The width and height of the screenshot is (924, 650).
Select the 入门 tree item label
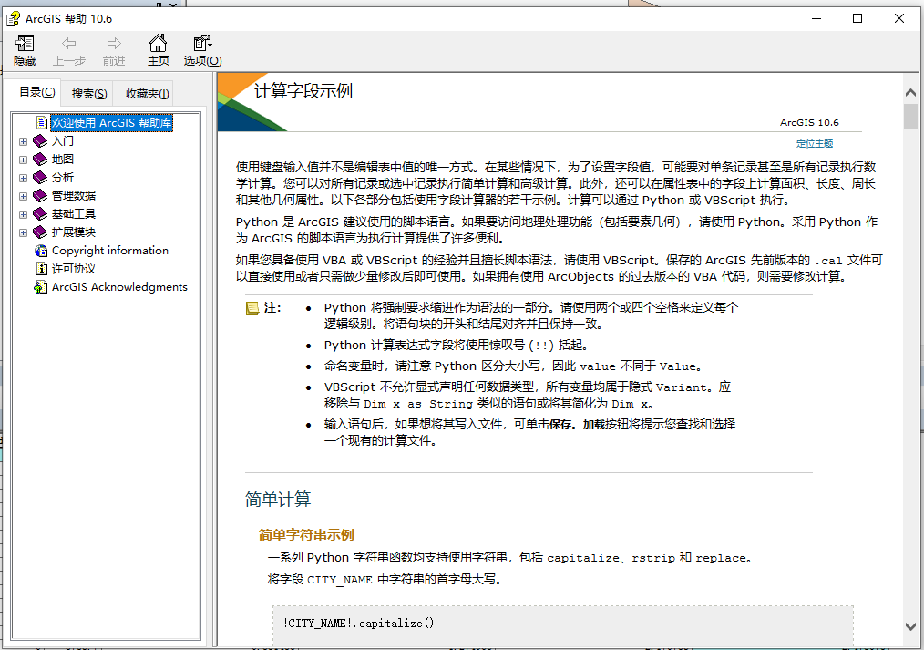click(63, 140)
